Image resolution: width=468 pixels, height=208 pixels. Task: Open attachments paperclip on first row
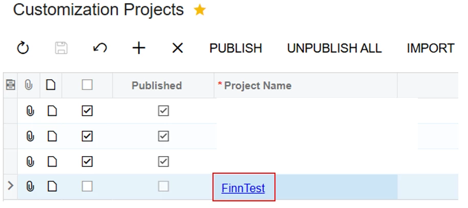pyautogui.click(x=30, y=111)
